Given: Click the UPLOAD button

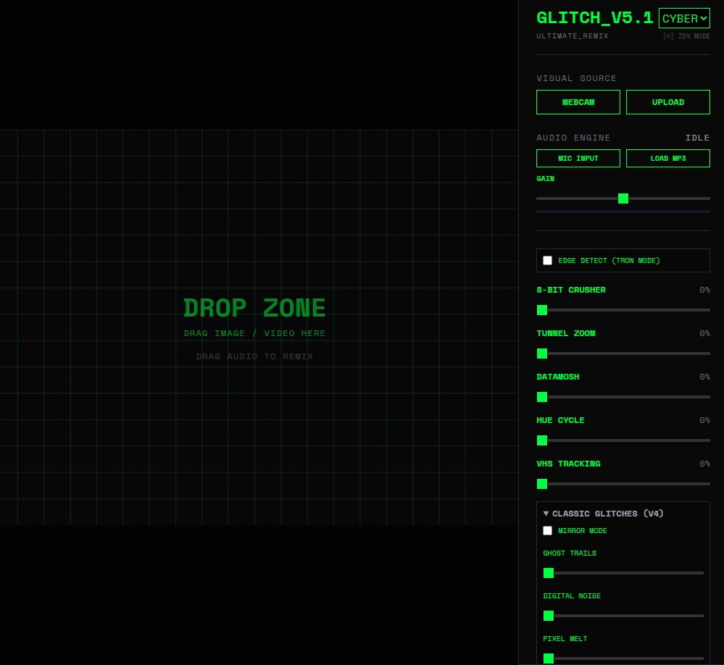Looking at the screenshot, I should pyautogui.click(x=667, y=102).
